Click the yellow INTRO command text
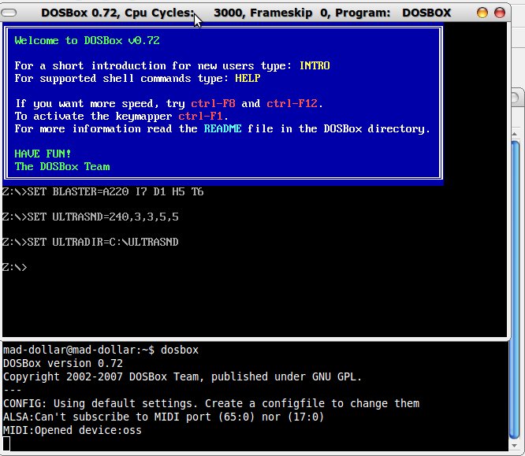The height and width of the screenshot is (456, 525). point(314,66)
